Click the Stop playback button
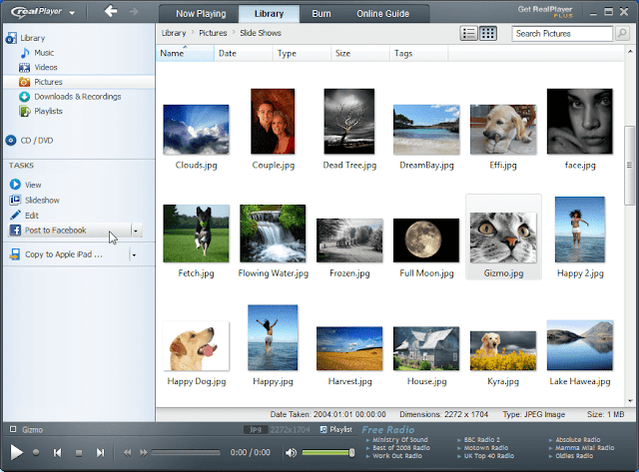639x472 pixels. (79, 453)
